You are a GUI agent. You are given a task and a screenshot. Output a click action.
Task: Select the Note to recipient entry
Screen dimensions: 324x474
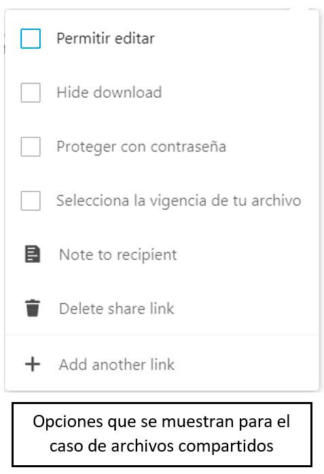coord(162,255)
